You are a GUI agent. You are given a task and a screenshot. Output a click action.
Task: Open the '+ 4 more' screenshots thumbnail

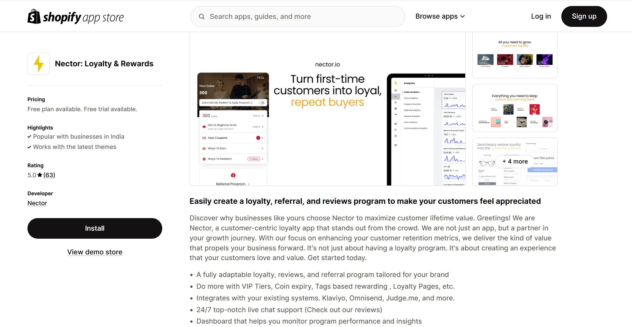515,161
